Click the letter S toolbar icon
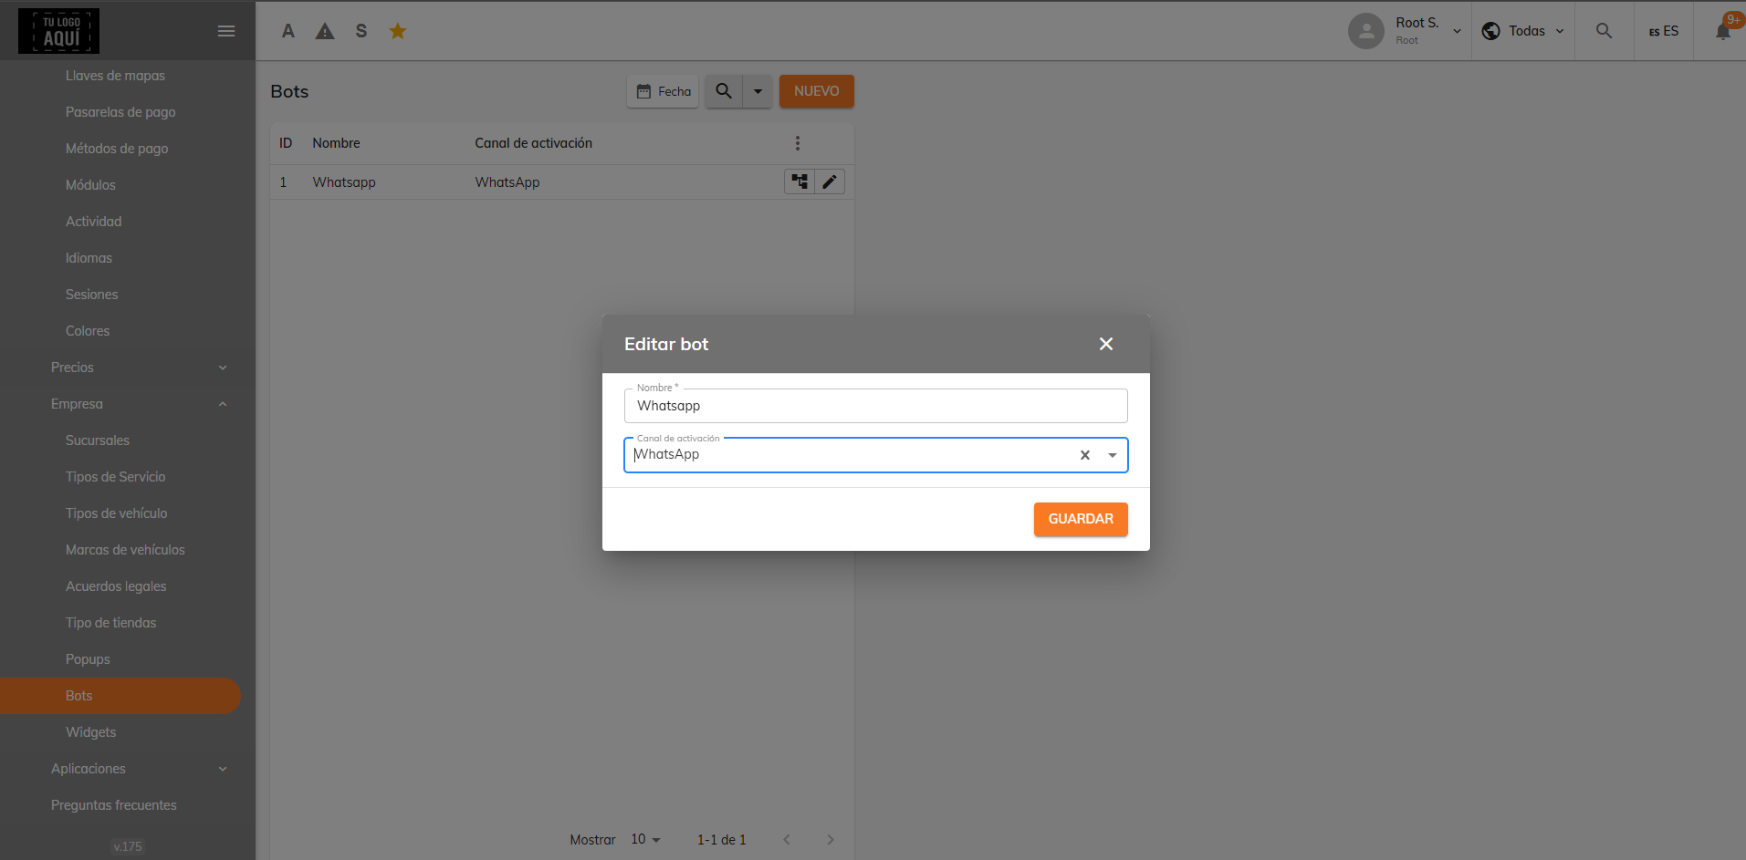This screenshot has width=1746, height=860. (x=361, y=31)
